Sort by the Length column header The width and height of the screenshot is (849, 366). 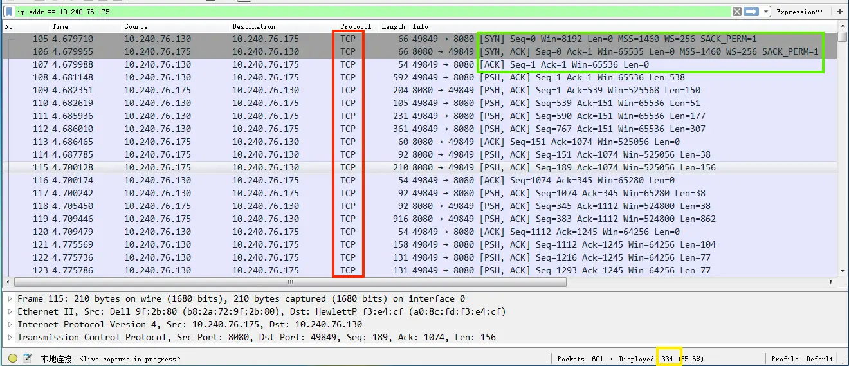(393, 26)
